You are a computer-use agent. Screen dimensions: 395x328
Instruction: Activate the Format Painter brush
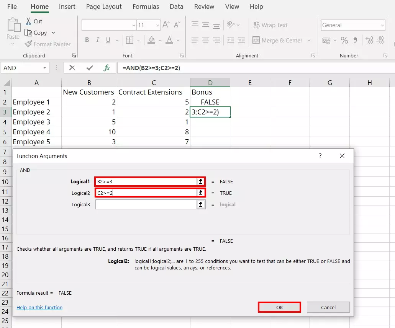(28, 44)
